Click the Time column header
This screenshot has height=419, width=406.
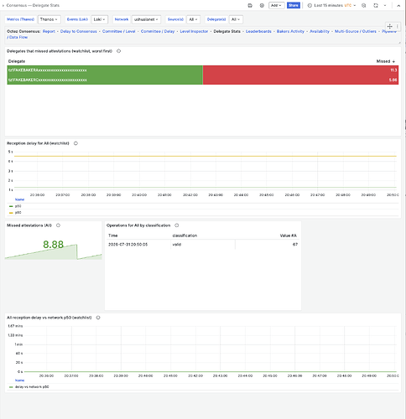pyautogui.click(x=112, y=235)
